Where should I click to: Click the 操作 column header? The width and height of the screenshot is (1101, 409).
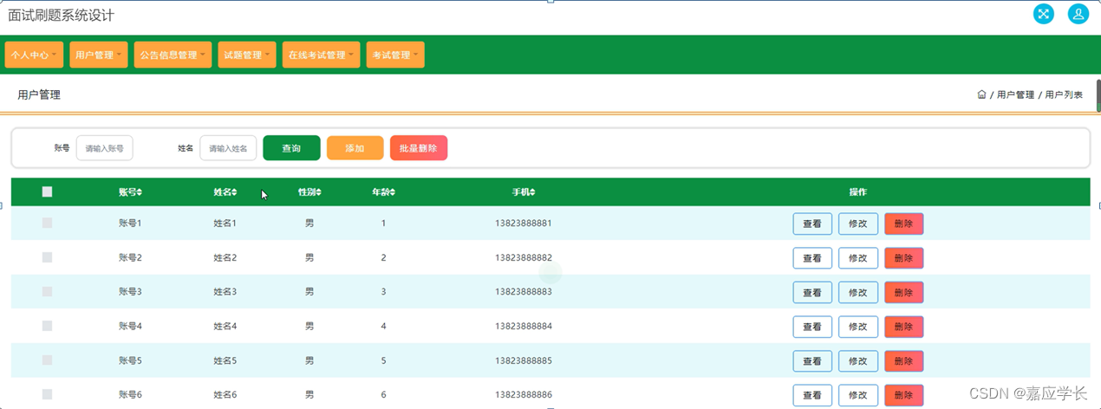[x=858, y=192]
